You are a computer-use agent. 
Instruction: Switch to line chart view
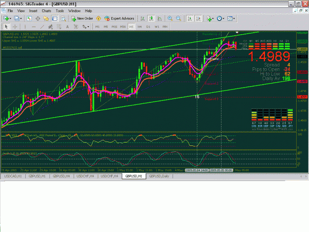click(x=160, y=18)
